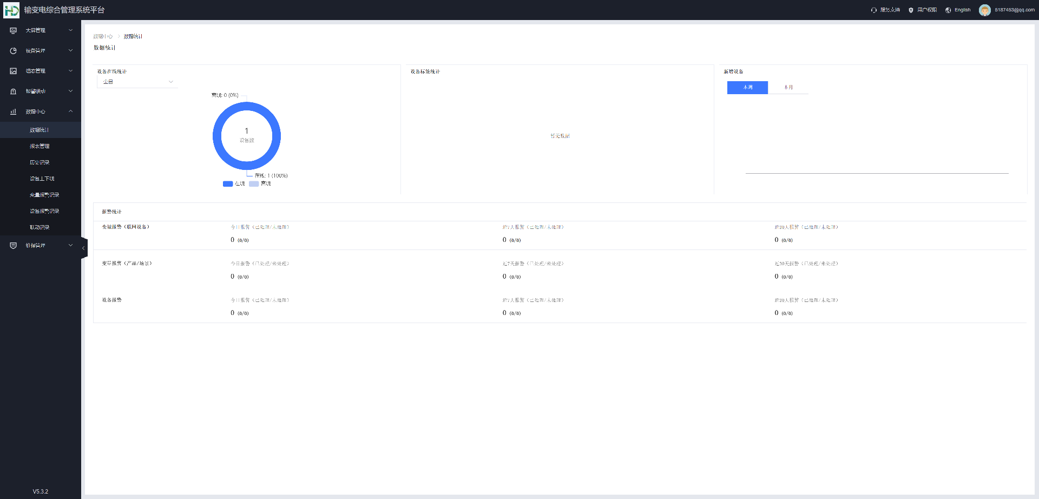Viewport: 1039px width, 499px height.
Task: Open 历史记录 in the sidebar submenu
Action: (40, 162)
